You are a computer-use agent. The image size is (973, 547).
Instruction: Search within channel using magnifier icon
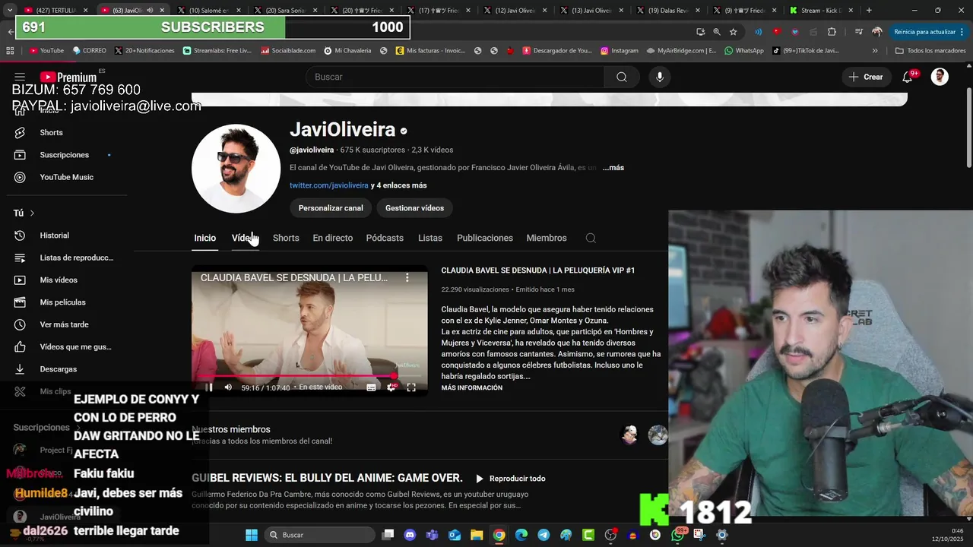click(x=591, y=238)
